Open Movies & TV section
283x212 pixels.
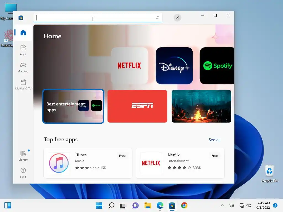click(23, 85)
